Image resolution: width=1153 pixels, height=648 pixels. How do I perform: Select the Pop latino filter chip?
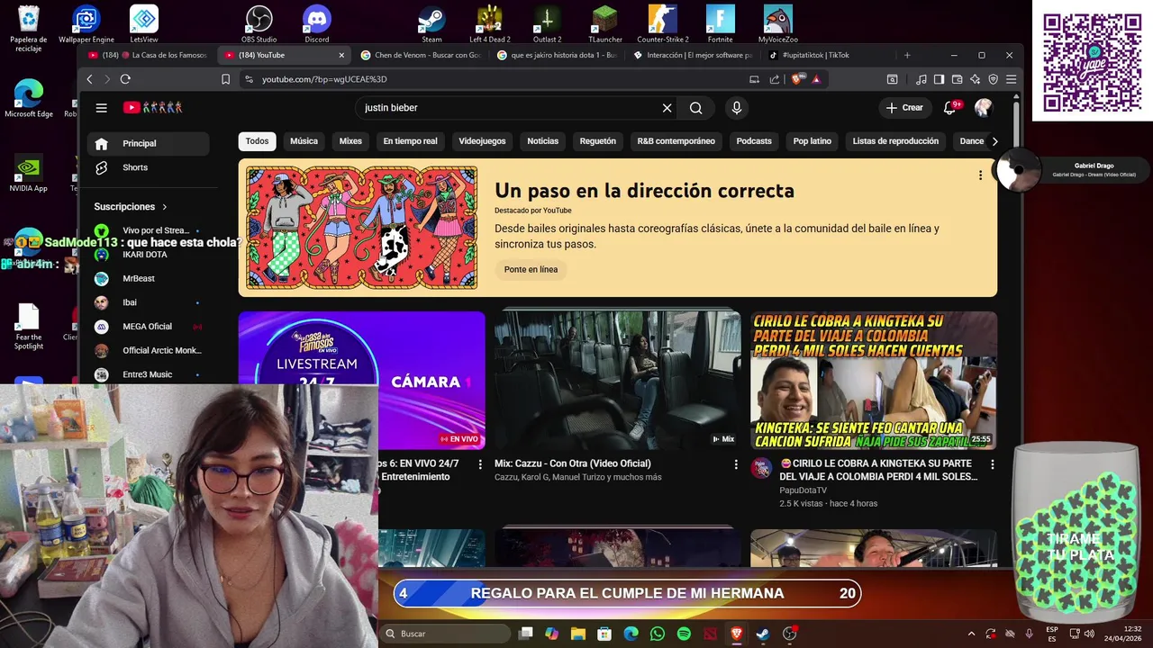(813, 141)
